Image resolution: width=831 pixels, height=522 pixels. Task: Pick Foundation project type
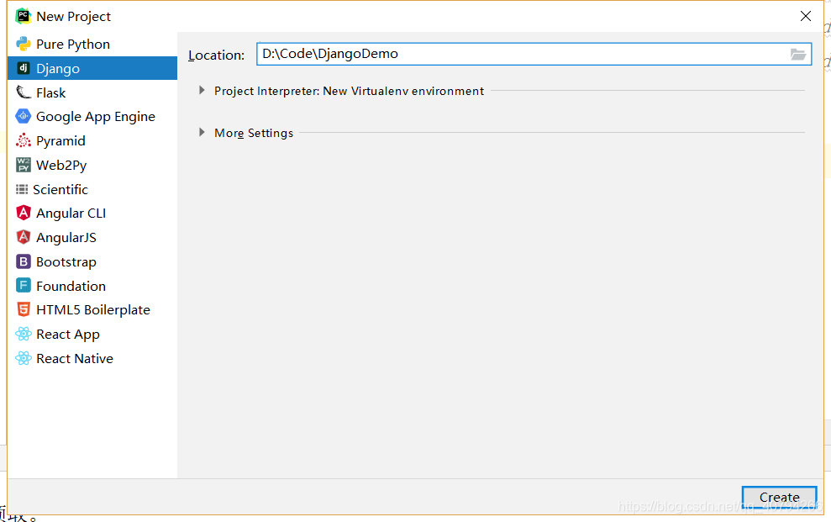pyautogui.click(x=92, y=286)
